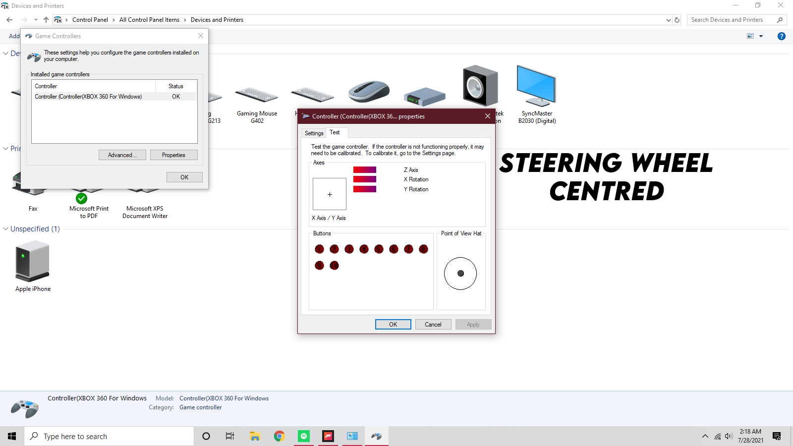The height and width of the screenshot is (446, 793).
Task: Show hidden system tray icons
Action: pyautogui.click(x=705, y=436)
